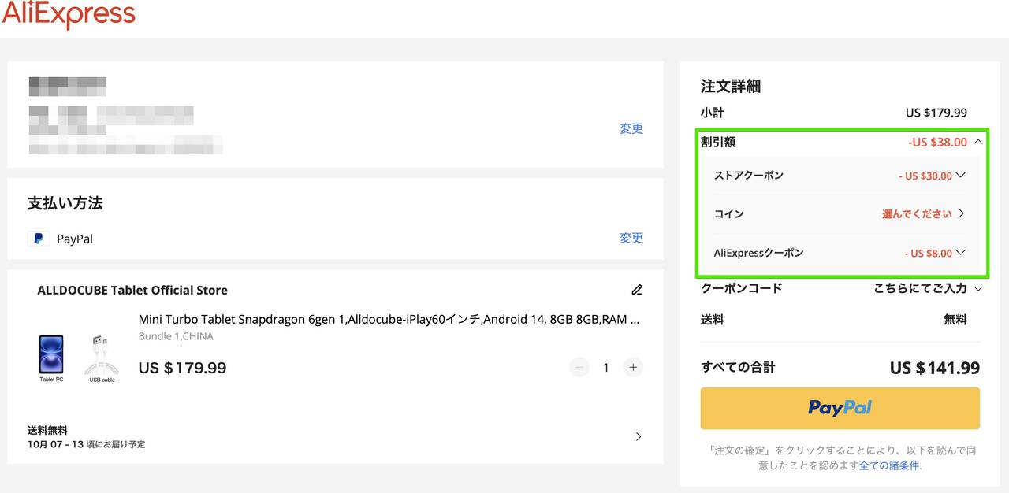The width and height of the screenshot is (1009, 493).
Task: Open the 全ての諸条件 terms link
Action: pyautogui.click(x=889, y=465)
